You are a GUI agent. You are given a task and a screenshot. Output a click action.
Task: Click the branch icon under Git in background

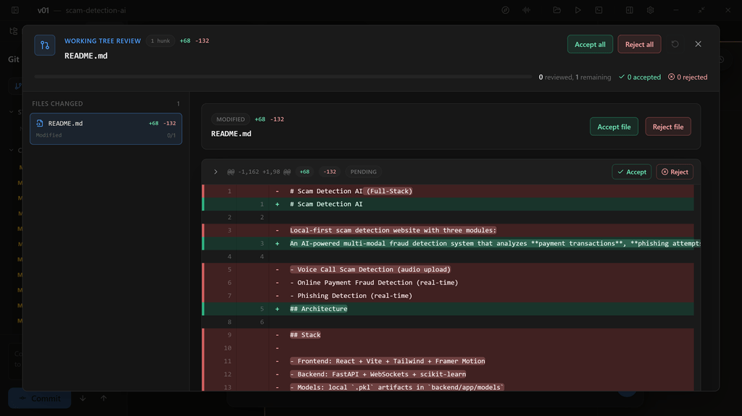[x=17, y=86]
